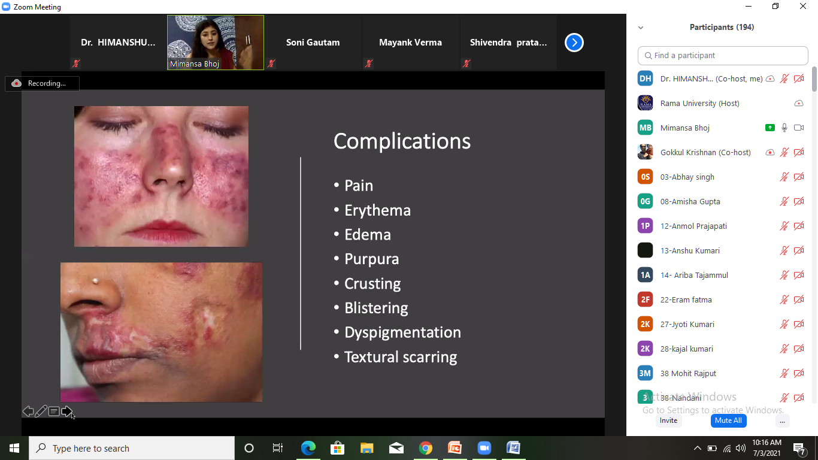Image resolution: width=818 pixels, height=460 pixels.
Task: Switch to Zoom app on taskbar
Action: [484, 448]
